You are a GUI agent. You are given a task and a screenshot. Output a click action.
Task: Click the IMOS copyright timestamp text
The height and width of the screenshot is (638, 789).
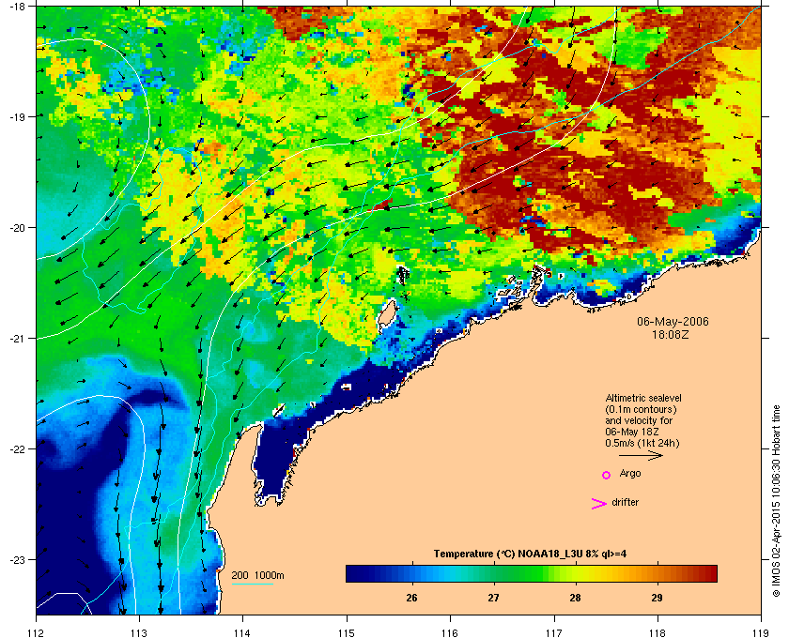coord(777,501)
